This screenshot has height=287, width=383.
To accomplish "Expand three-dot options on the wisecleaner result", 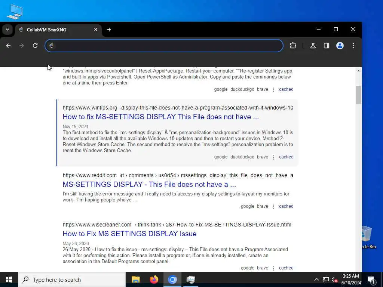I will pyautogui.click(x=273, y=268).
